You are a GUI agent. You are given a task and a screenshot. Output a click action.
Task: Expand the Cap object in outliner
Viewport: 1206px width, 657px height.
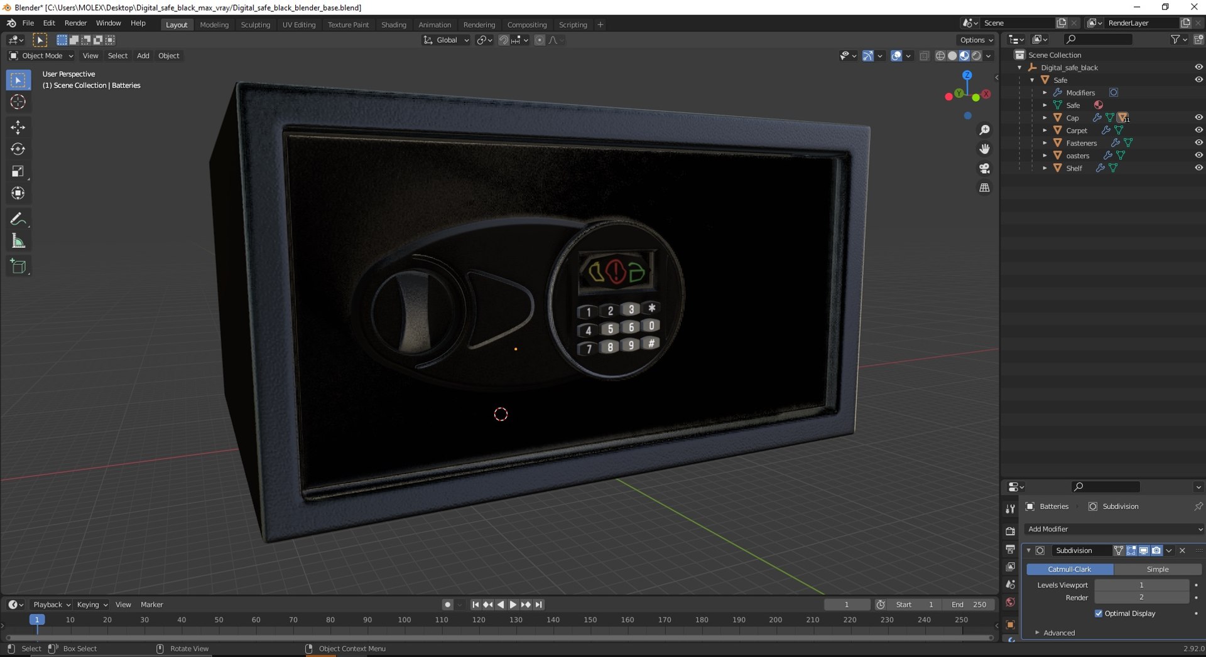(1045, 117)
